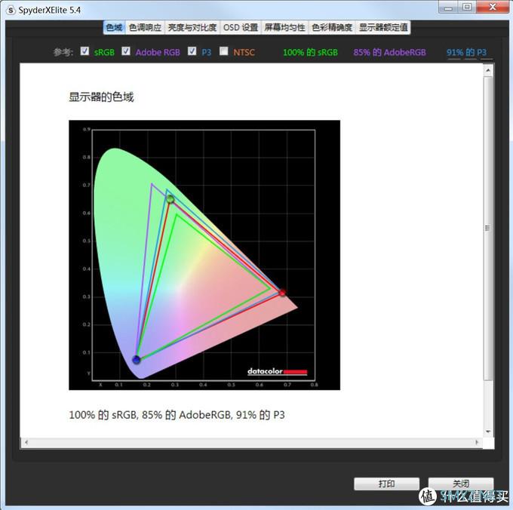This screenshot has width=513, height=510.
Task: Click the vertical scrollbar up arrow
Action: pyautogui.click(x=488, y=70)
